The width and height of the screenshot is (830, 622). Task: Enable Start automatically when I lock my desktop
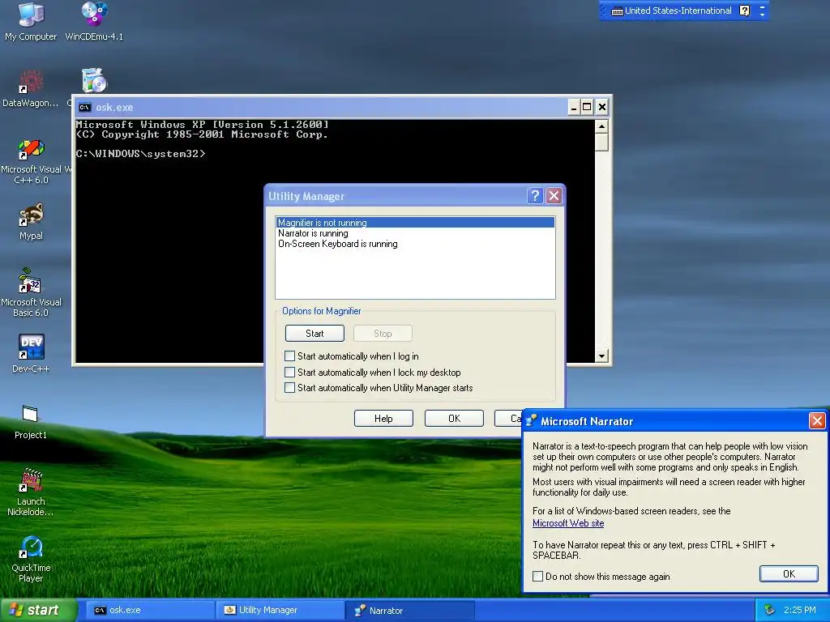coord(289,373)
